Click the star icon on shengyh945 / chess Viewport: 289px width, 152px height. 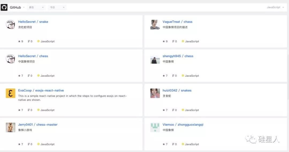coord(164,75)
